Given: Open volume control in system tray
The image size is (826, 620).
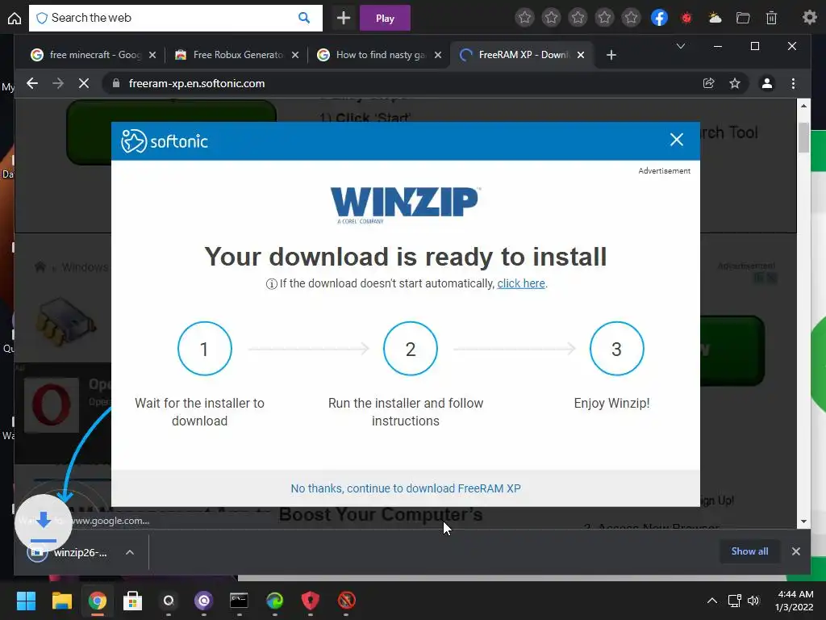Looking at the screenshot, I should pos(753,601).
